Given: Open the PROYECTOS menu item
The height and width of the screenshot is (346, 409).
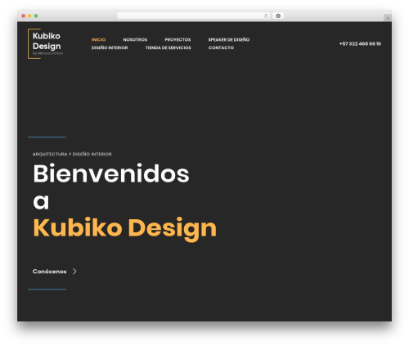Looking at the screenshot, I should coord(178,40).
